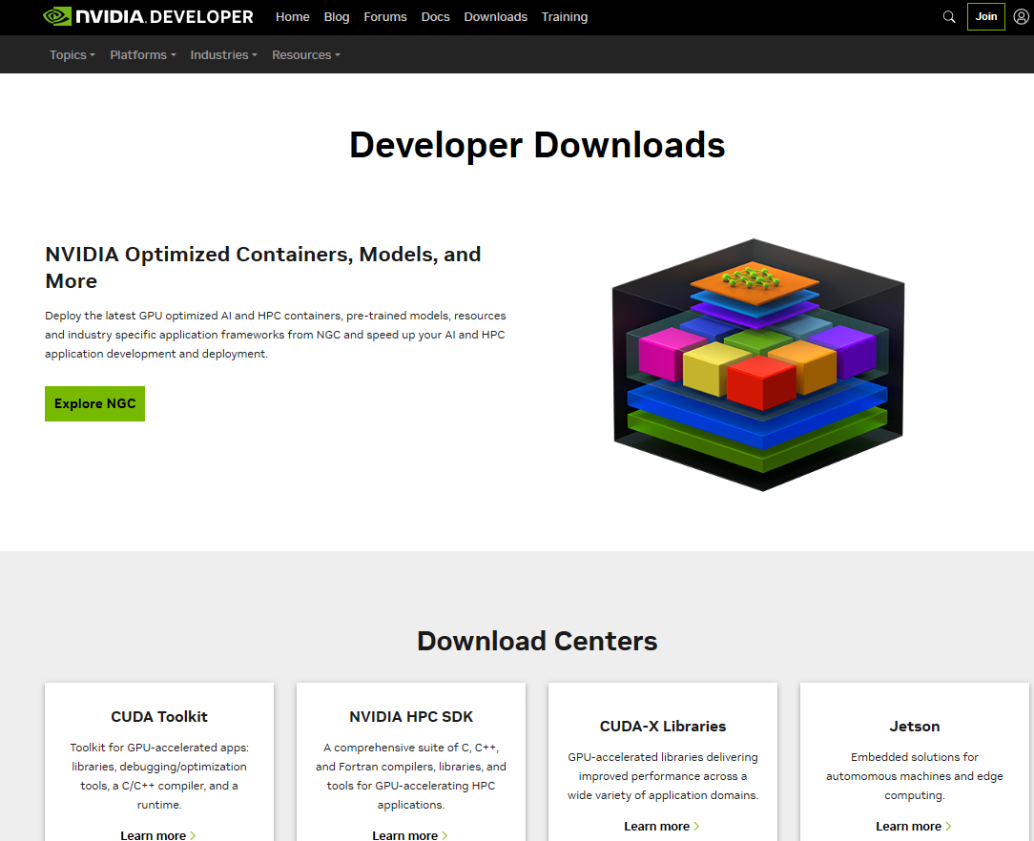The width and height of the screenshot is (1034, 841).
Task: Click the arrow beside CUDA-X Libraries Learn more
Action: [x=696, y=827]
